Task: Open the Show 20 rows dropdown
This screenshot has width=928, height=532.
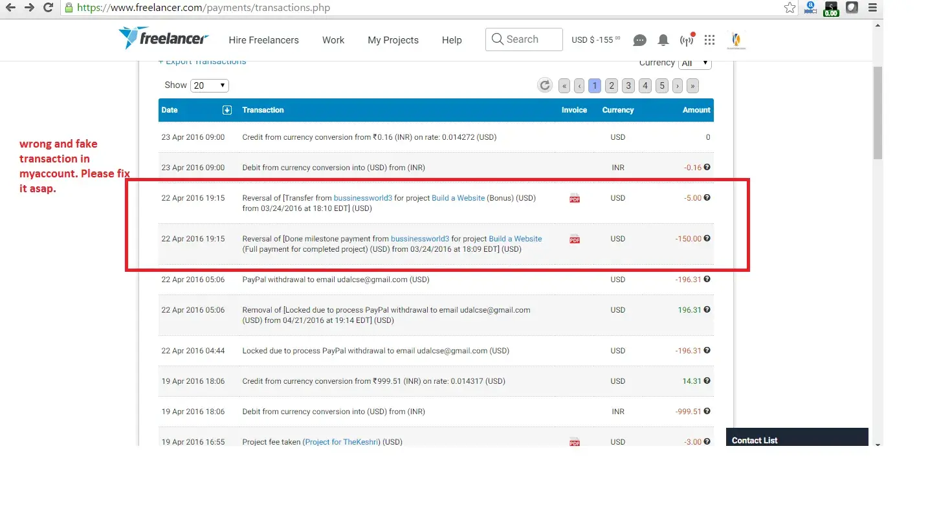Action: [x=209, y=85]
